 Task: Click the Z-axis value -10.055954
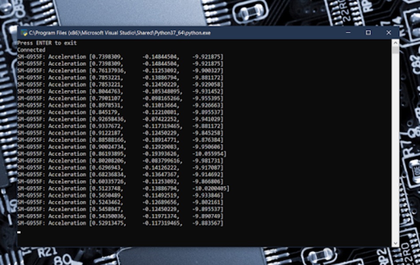point(208,154)
